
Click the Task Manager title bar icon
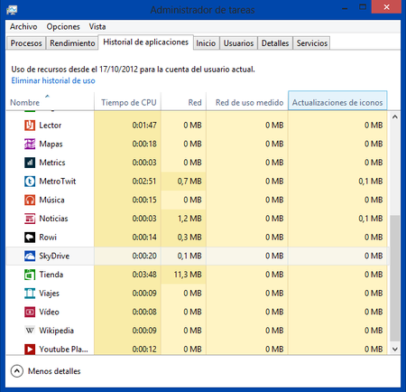pos(12,10)
